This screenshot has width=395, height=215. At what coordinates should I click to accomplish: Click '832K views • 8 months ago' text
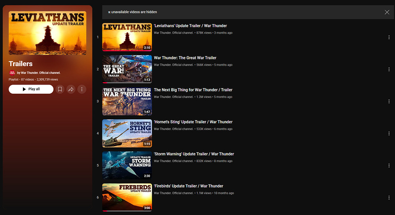pyautogui.click(x=214, y=161)
